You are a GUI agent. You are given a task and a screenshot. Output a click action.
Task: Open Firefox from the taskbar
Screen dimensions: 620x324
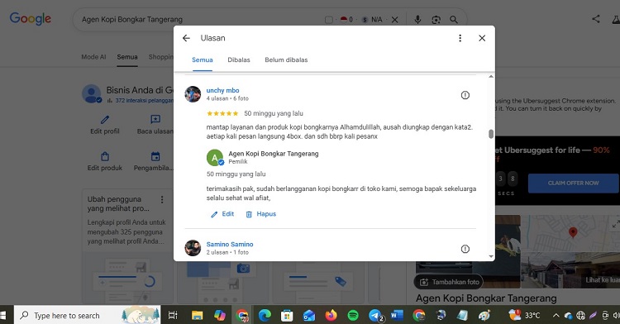coord(331,315)
